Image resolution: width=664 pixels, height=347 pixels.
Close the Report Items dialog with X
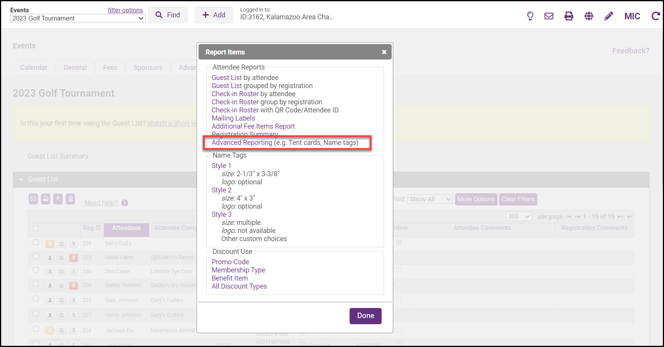[384, 52]
